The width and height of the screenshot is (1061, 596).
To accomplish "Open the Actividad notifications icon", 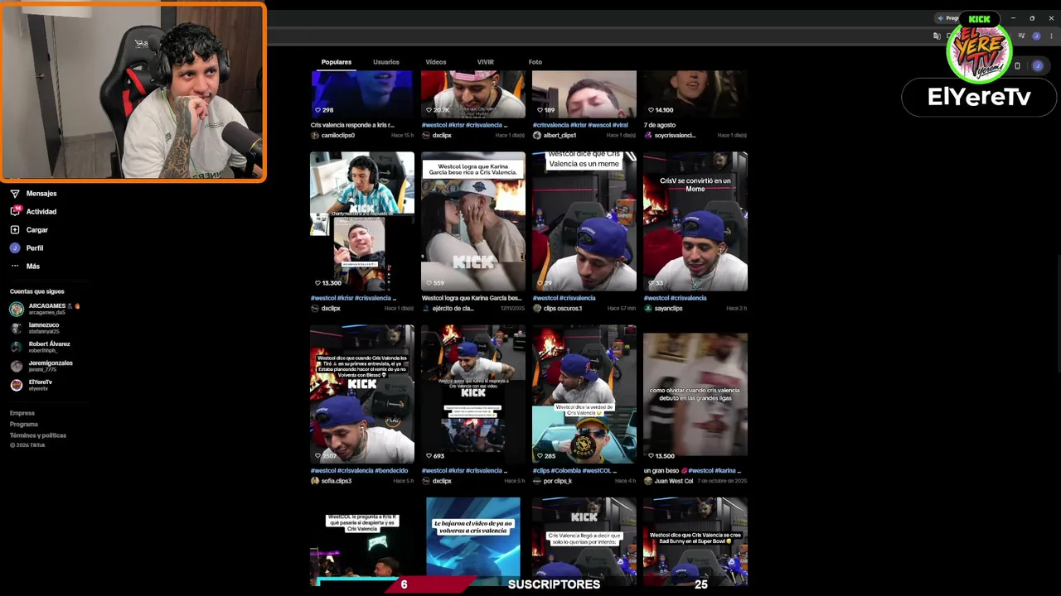I will [15, 211].
